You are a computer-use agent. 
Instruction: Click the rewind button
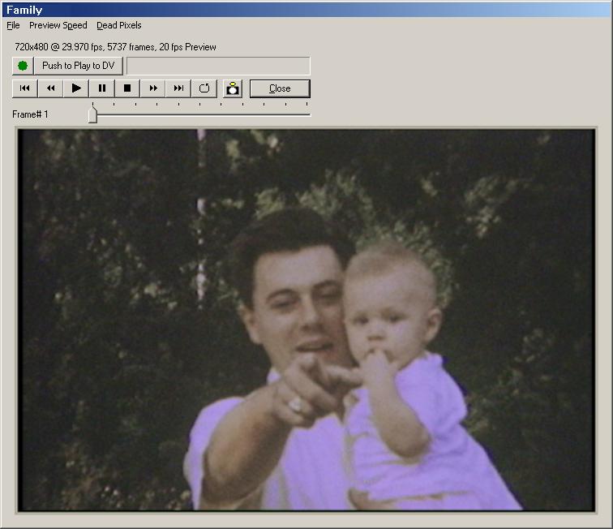coord(50,88)
